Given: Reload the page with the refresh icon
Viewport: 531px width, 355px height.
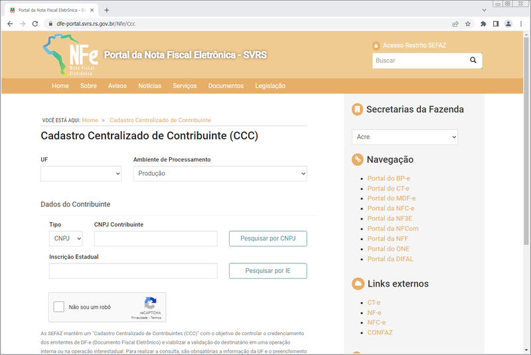Looking at the screenshot, I should (35, 24).
